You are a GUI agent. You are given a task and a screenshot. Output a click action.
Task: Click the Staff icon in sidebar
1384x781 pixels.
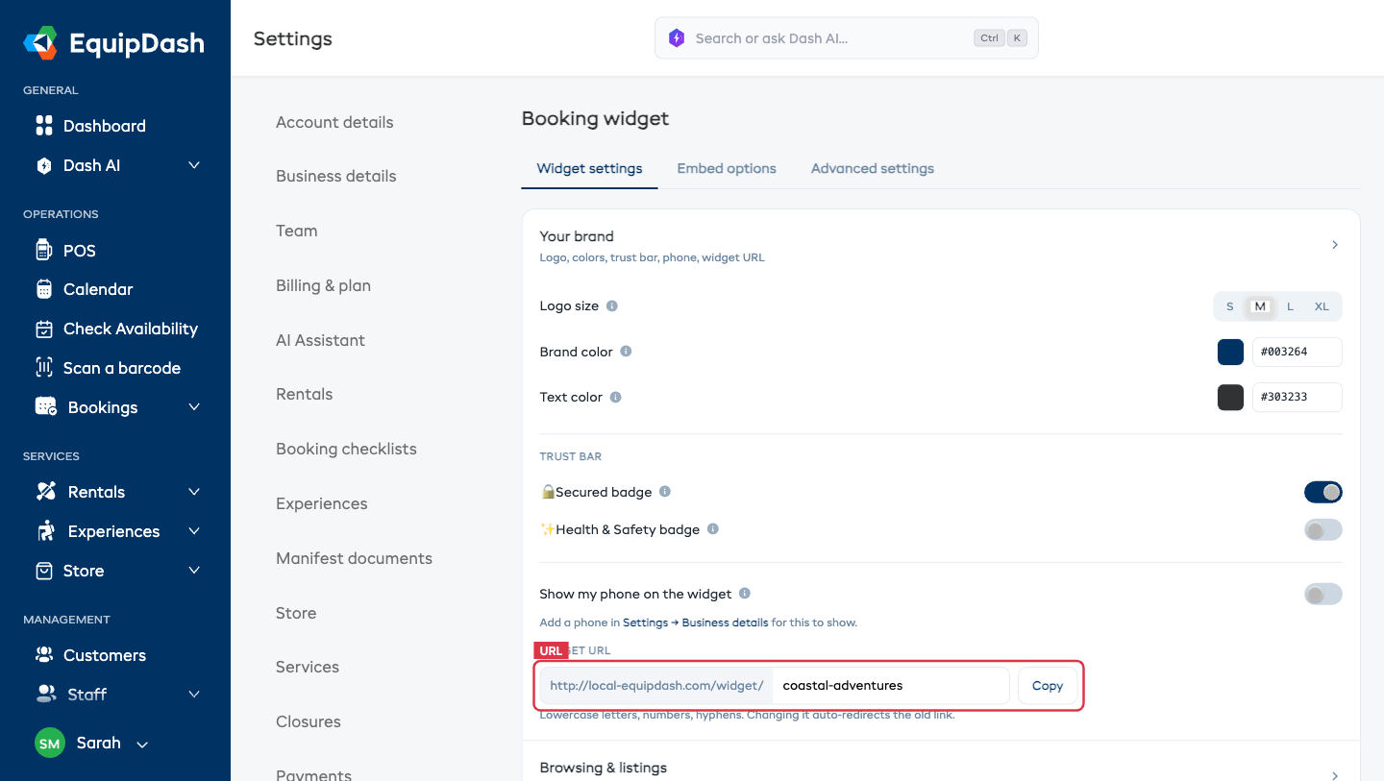pyautogui.click(x=46, y=694)
